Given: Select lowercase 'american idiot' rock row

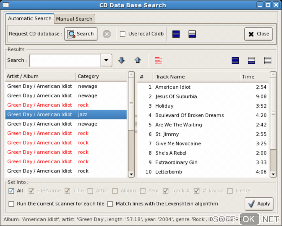Looking at the screenshot, I should click(x=66, y=152).
